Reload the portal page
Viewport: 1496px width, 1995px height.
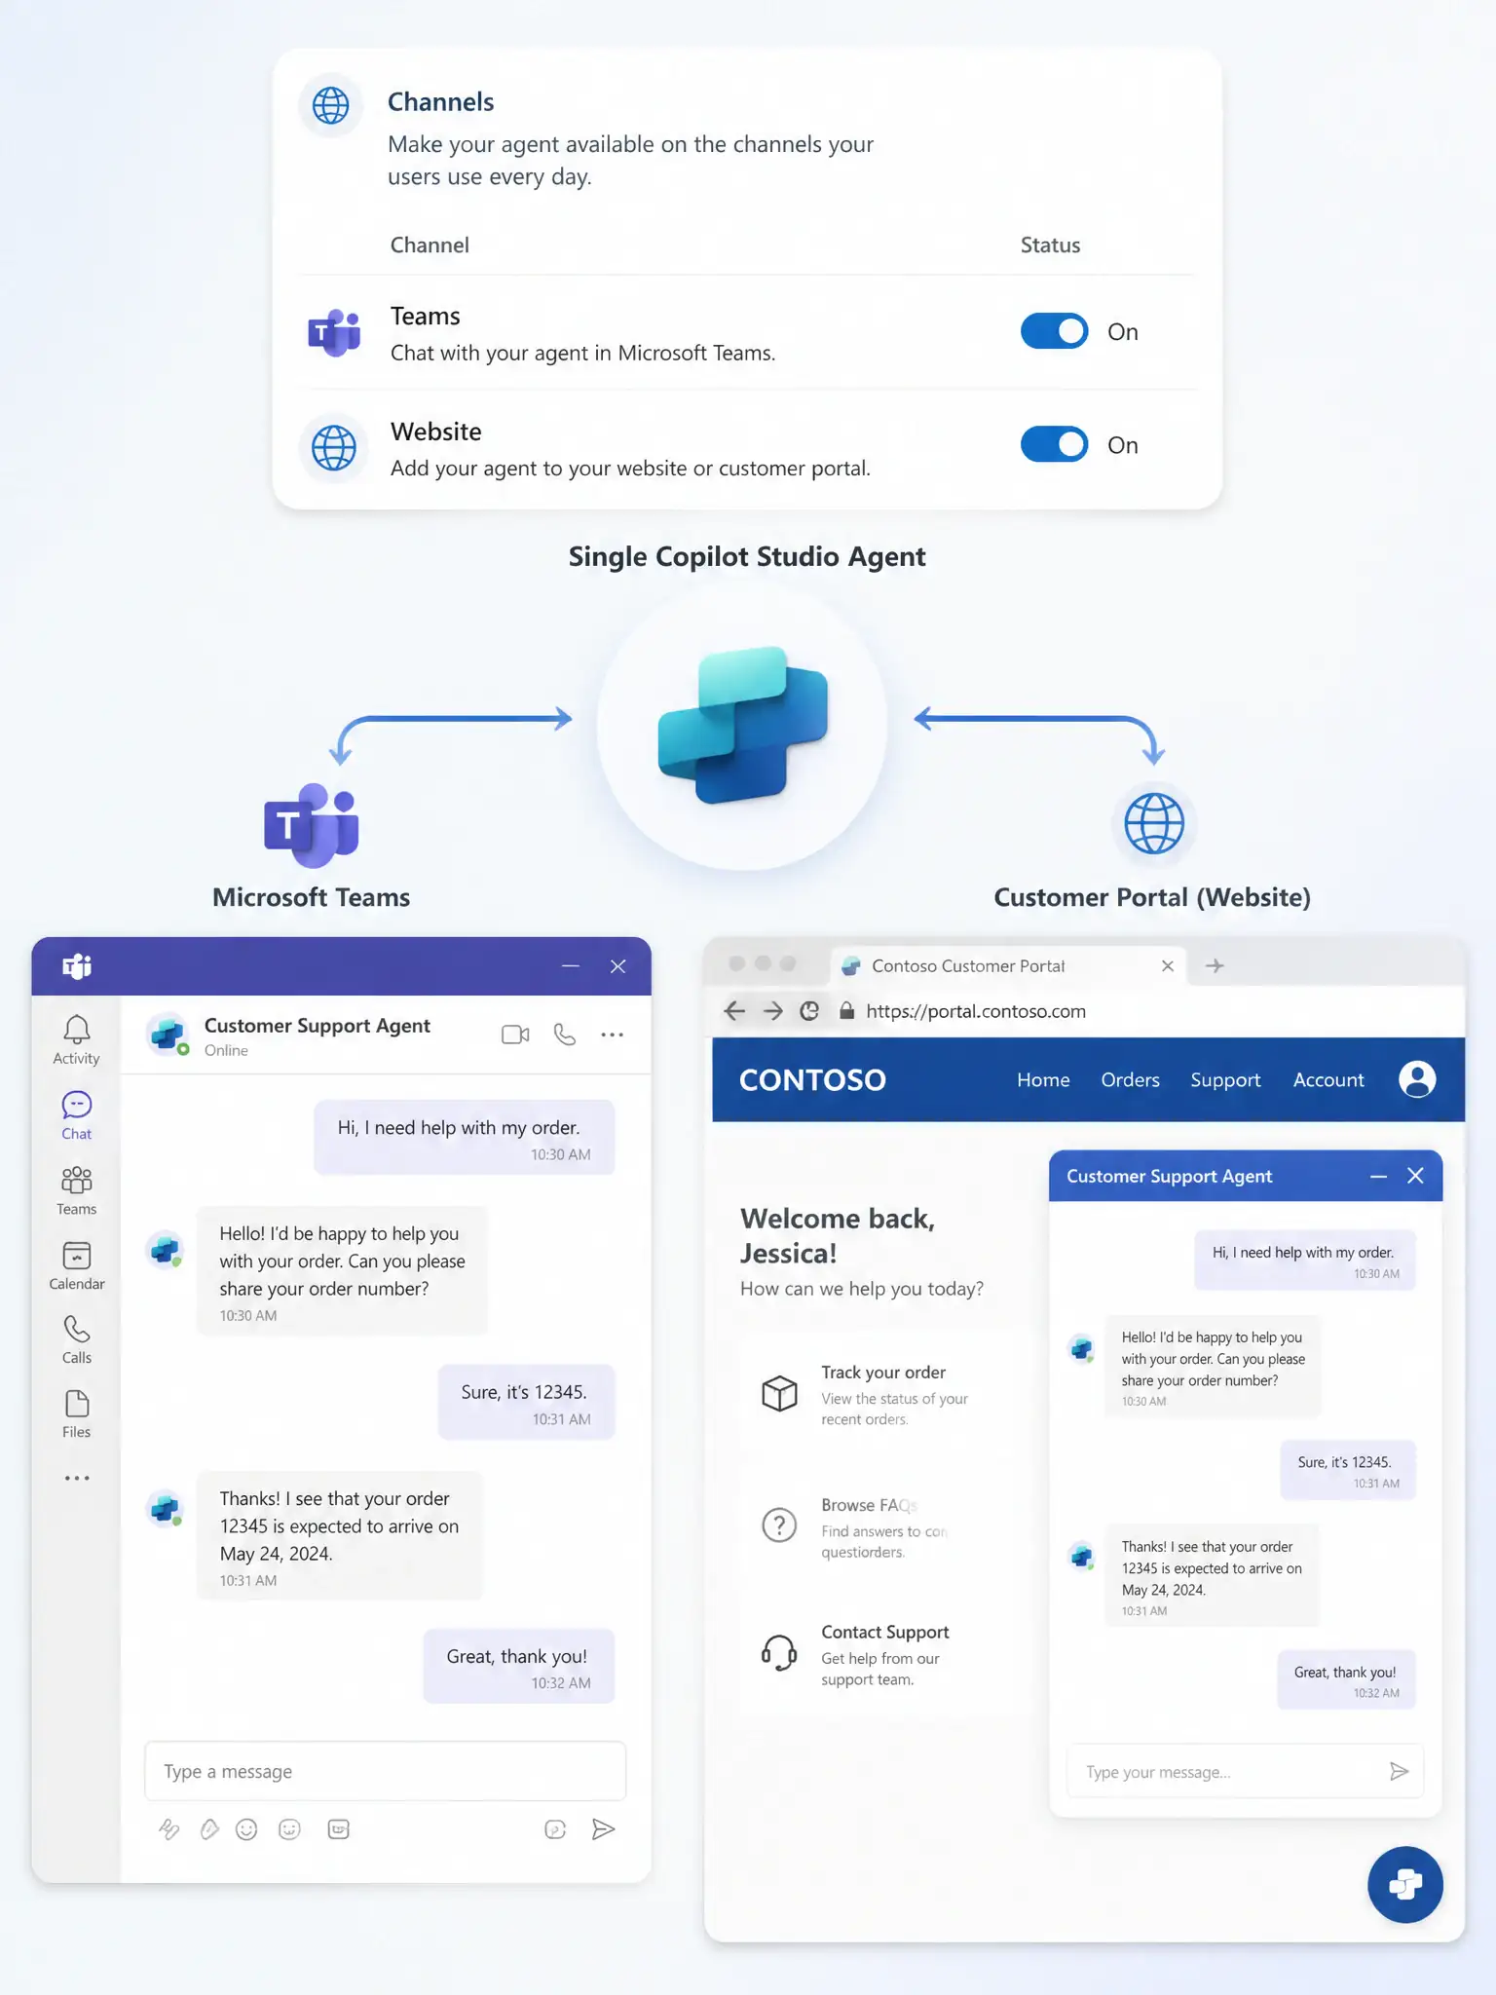[x=809, y=1011]
